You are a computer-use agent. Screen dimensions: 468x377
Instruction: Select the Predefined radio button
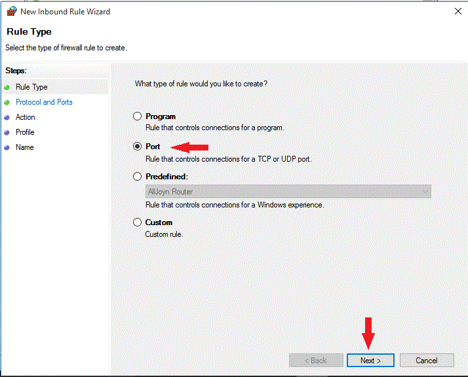tap(137, 176)
